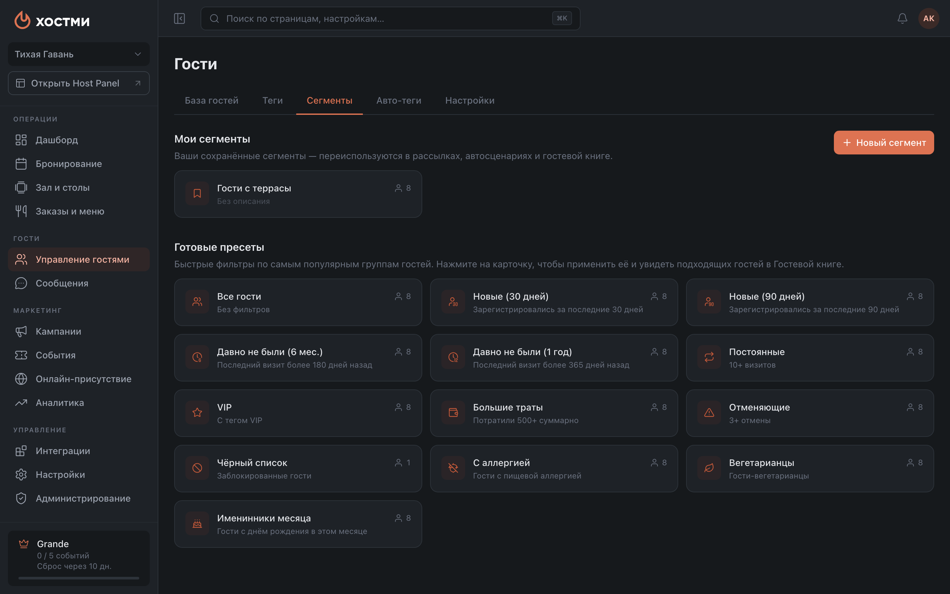This screenshot has width=950, height=594.
Task: Open the Гости с террасы segment card
Action: (x=298, y=194)
